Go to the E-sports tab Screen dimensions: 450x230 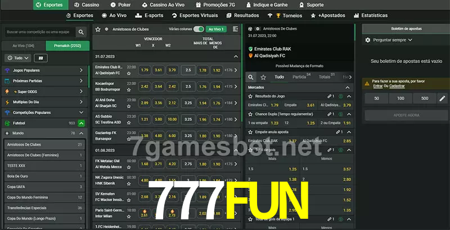pos(149,16)
